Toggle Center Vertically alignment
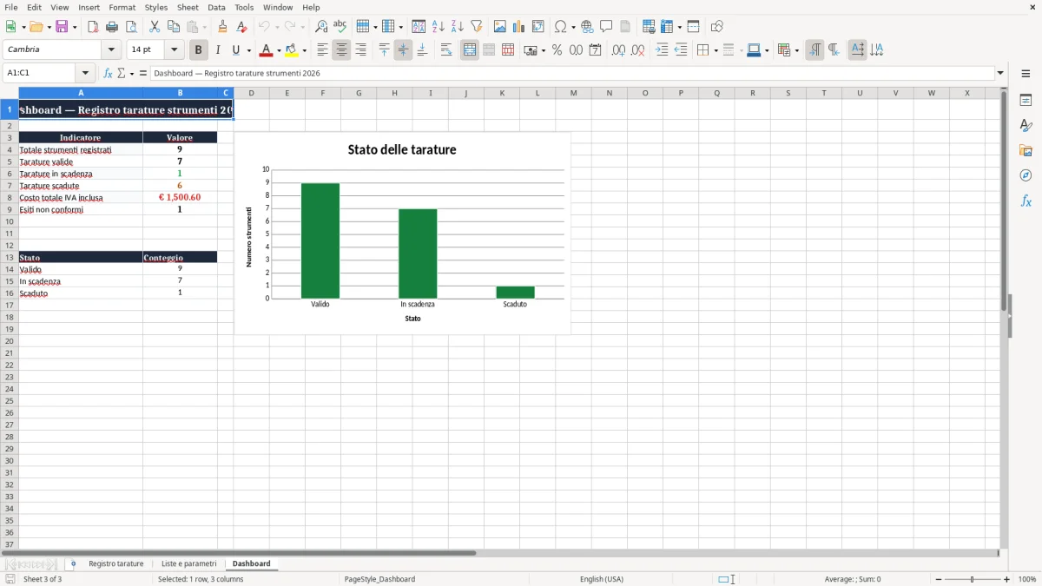The image size is (1042, 586). pos(403,50)
